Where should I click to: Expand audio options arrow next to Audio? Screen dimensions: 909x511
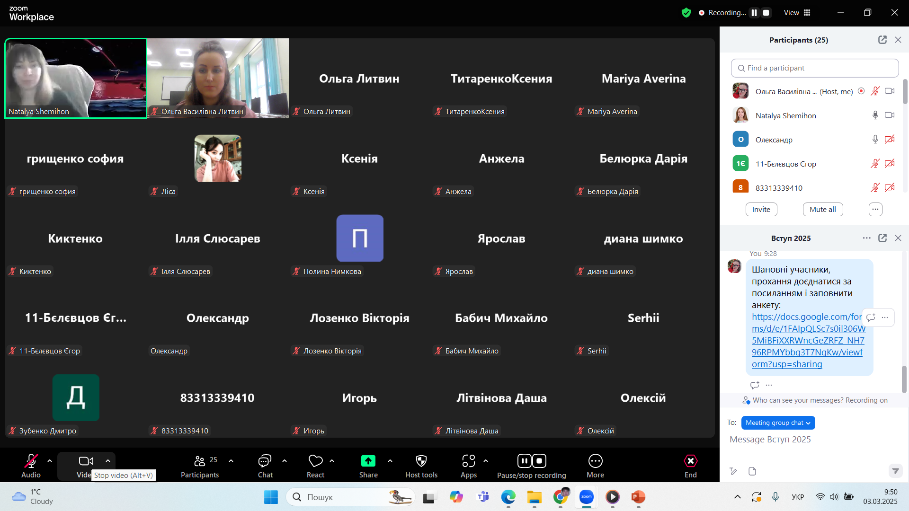pyautogui.click(x=50, y=460)
